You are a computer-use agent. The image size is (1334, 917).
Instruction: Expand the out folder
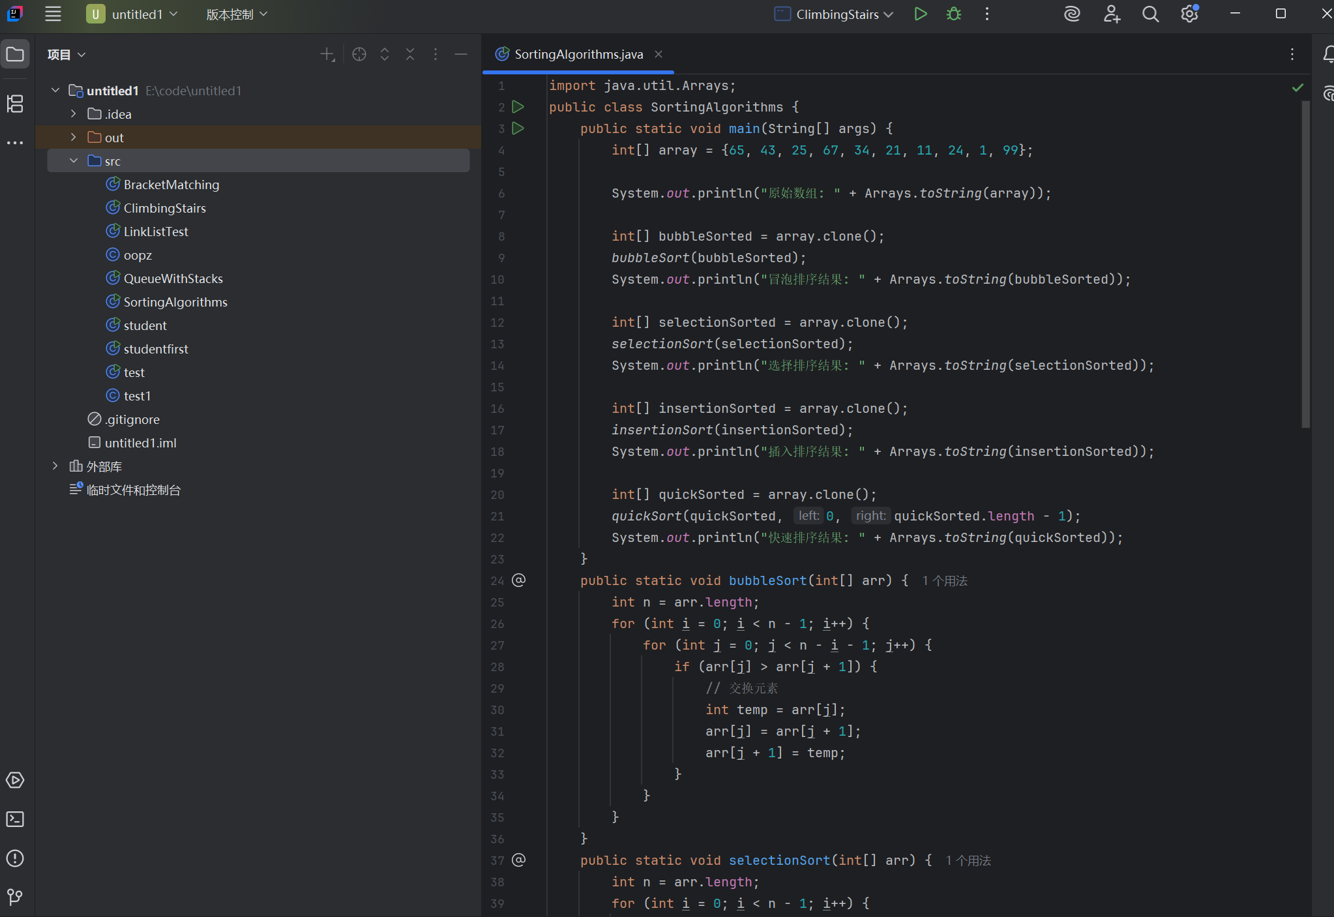[x=74, y=137]
